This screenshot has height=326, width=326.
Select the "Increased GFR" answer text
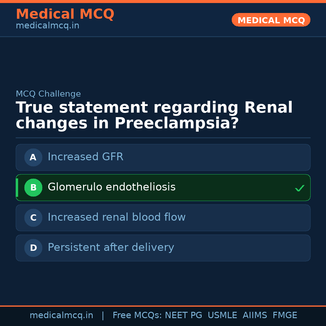(x=85, y=157)
